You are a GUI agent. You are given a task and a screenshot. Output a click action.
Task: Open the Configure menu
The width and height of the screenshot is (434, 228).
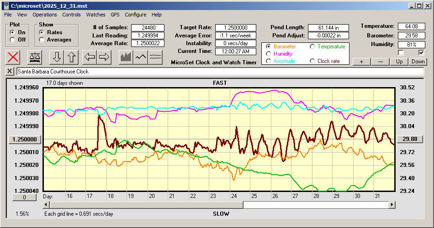point(136,15)
